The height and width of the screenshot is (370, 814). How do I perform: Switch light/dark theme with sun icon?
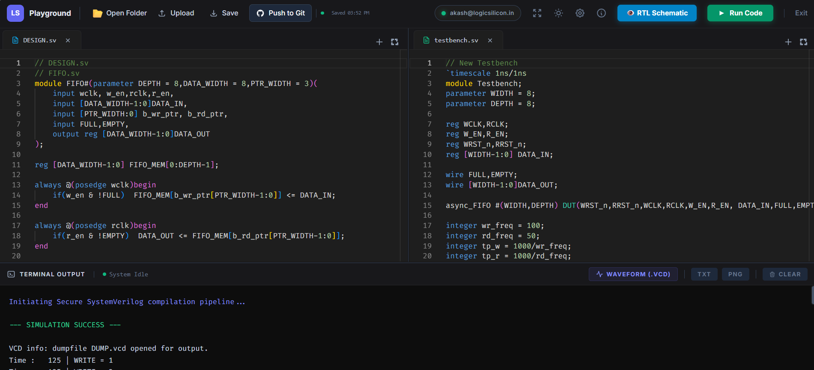coord(558,13)
